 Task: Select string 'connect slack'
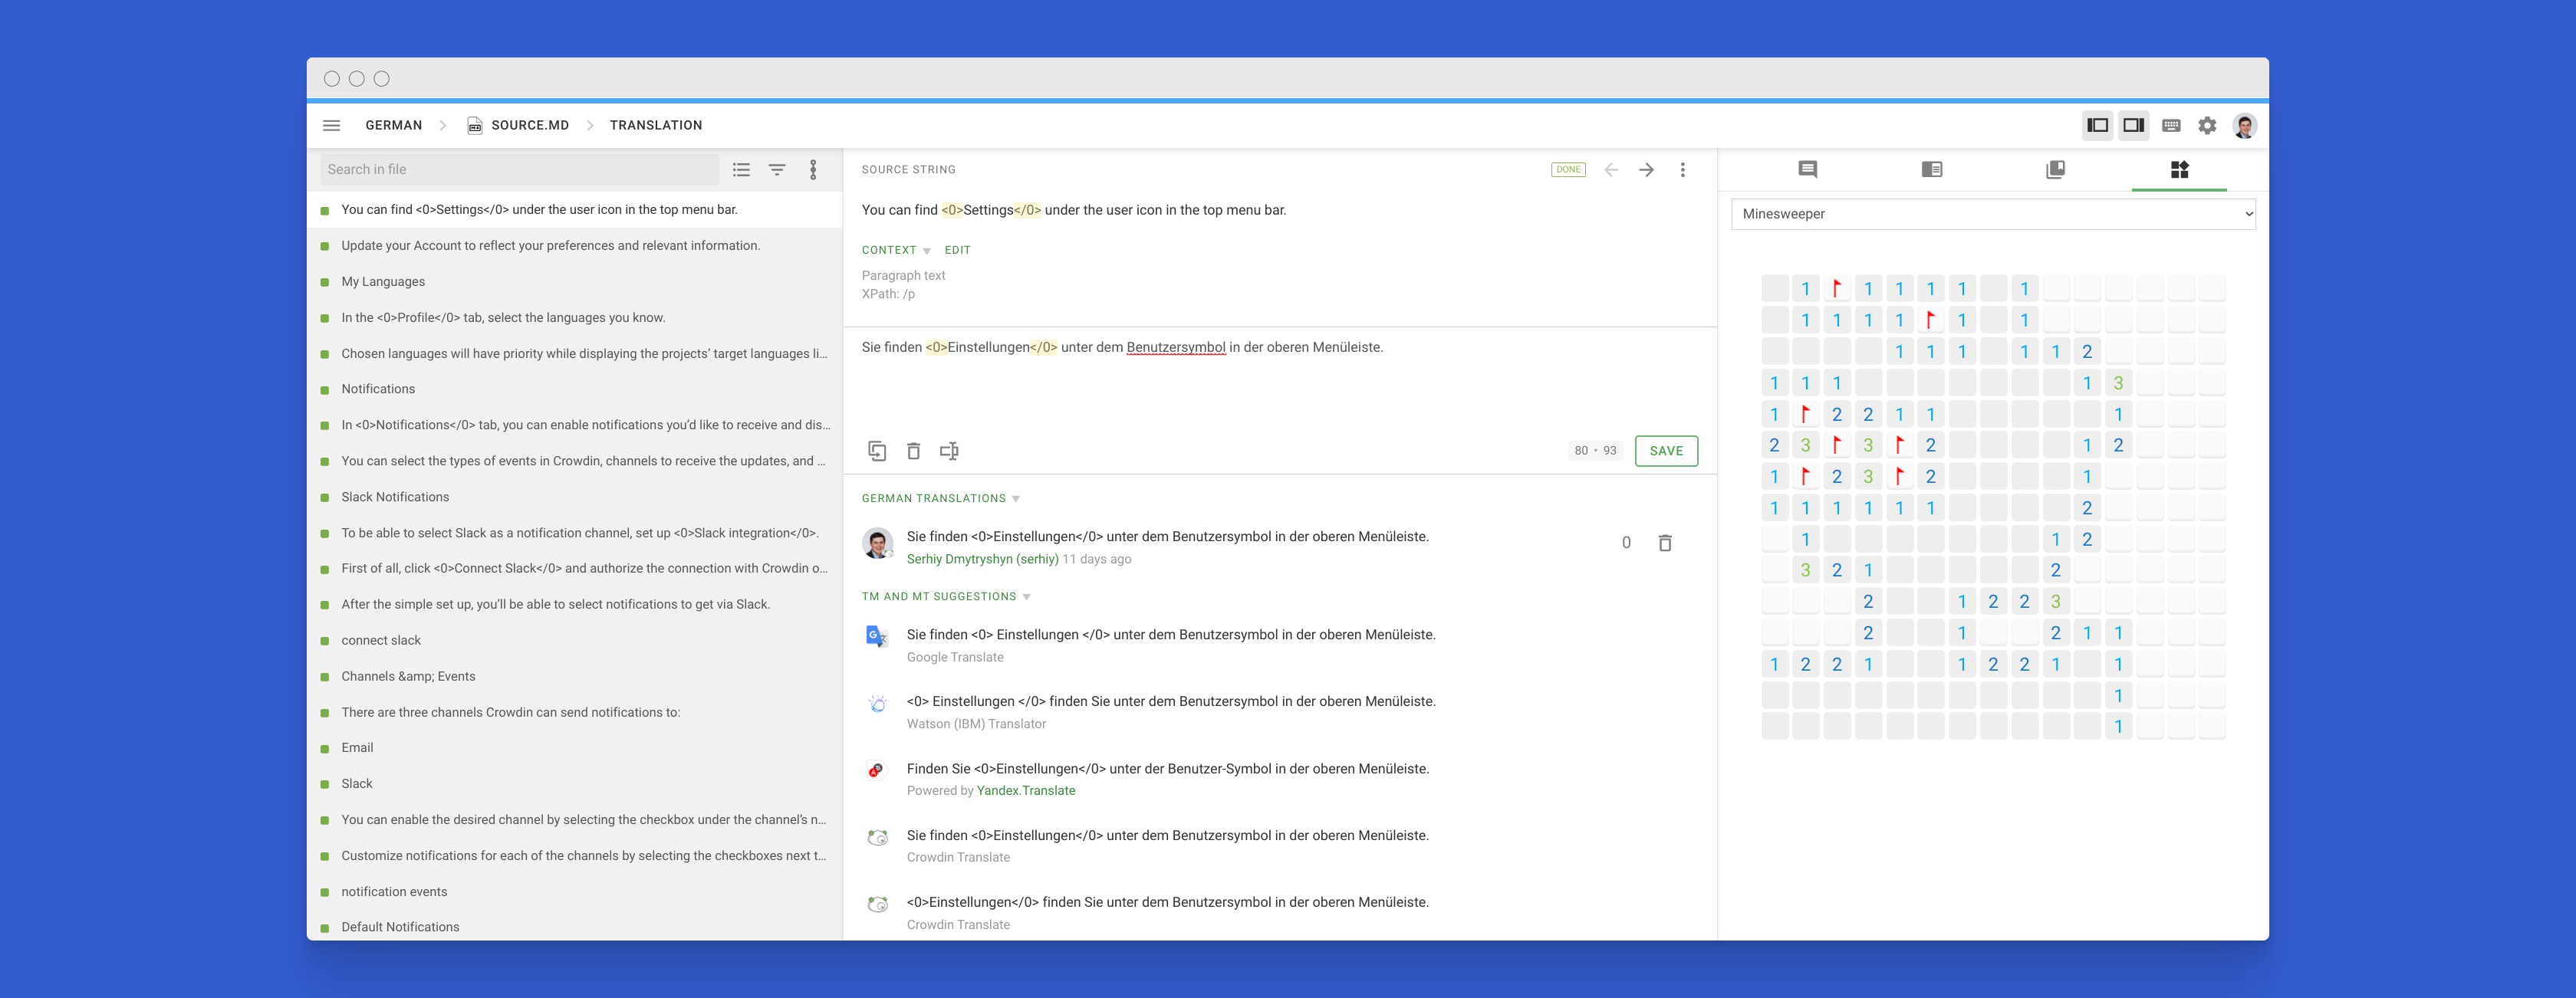(x=381, y=640)
